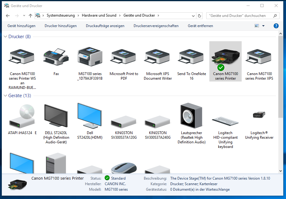
Task: Expand the chevron after Hardware und Sound
Action: tap(120, 15)
